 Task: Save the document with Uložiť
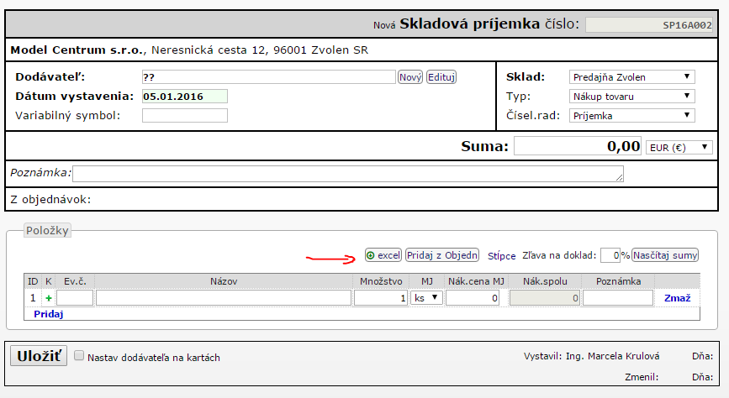tap(38, 356)
